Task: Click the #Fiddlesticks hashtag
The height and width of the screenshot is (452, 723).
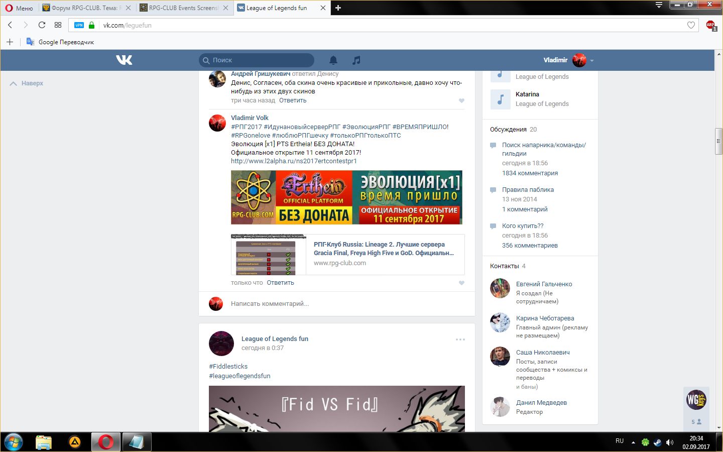Action: click(x=228, y=367)
